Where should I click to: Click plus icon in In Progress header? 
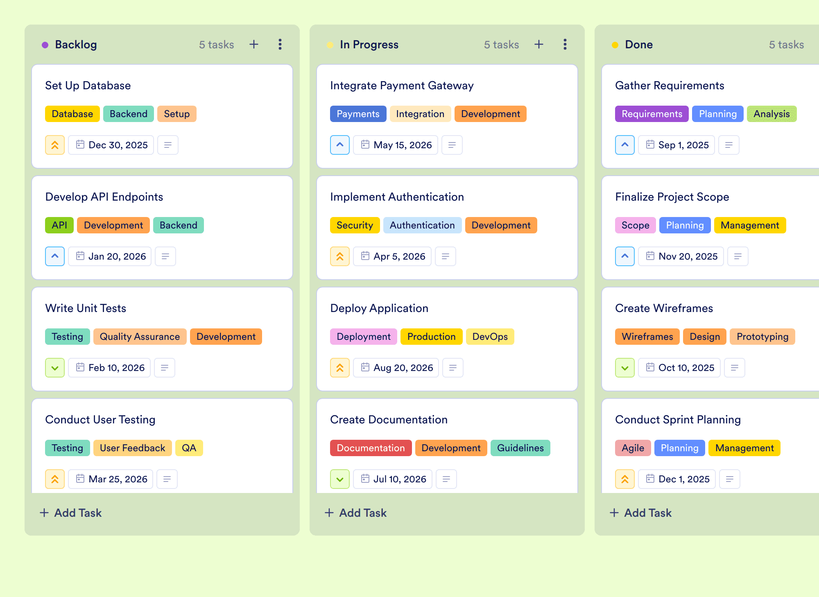tap(539, 44)
